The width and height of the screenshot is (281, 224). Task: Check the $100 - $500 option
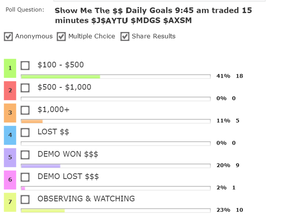[x=25, y=65]
